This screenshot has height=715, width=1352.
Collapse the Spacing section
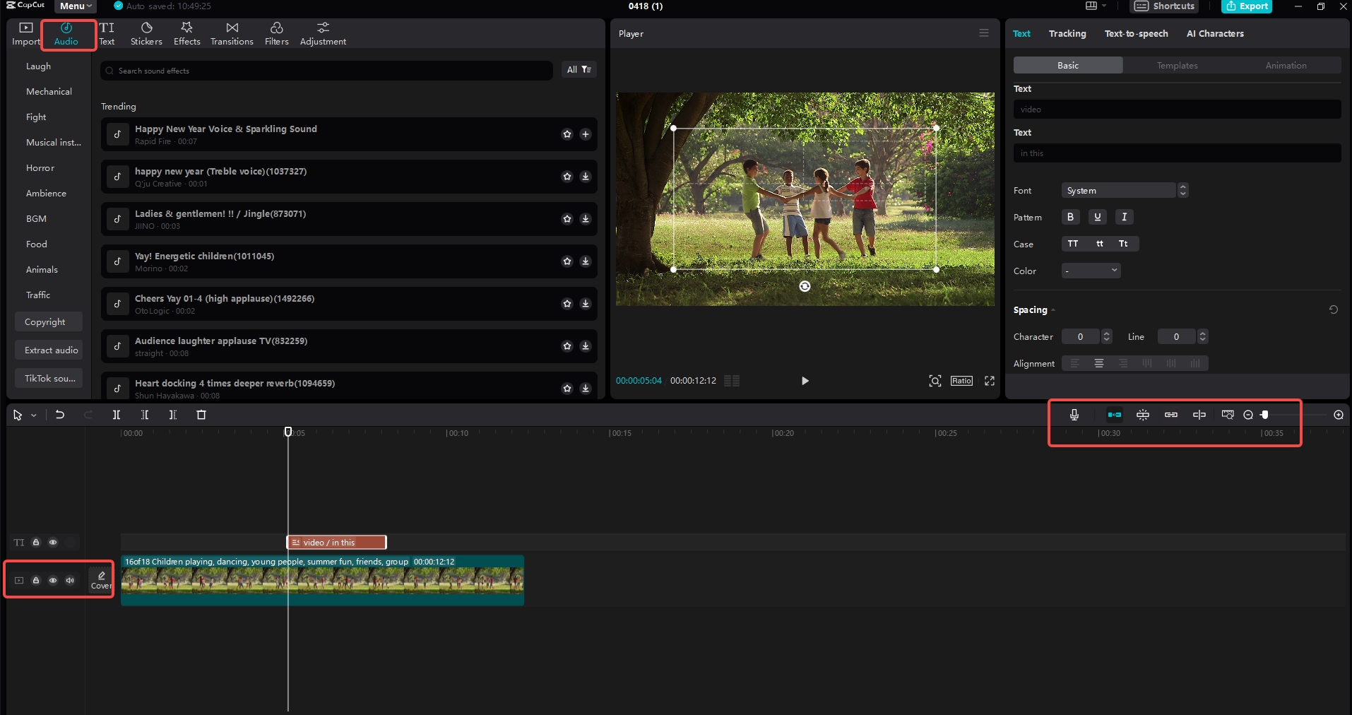point(1052,309)
